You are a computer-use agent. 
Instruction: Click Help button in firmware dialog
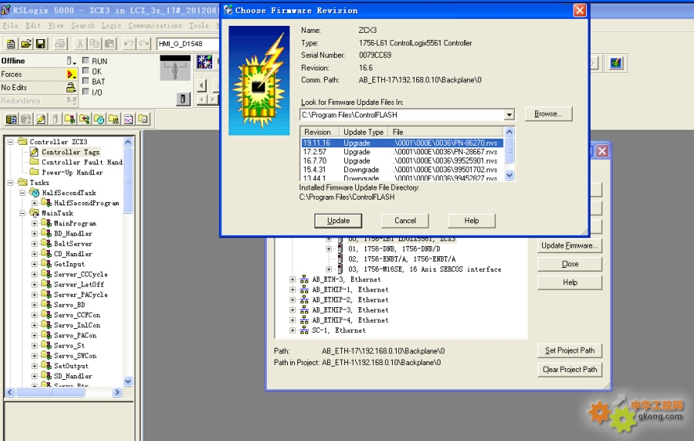point(471,221)
